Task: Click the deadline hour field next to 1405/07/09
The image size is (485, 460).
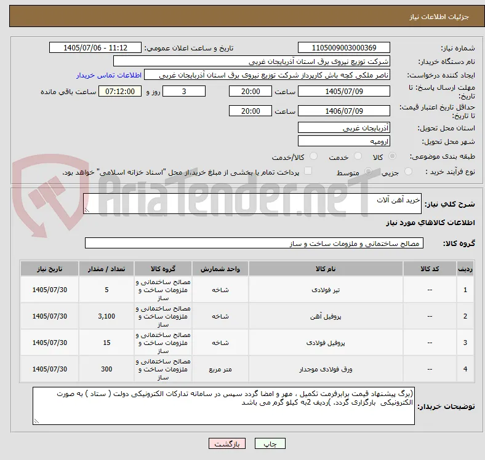Action: (x=251, y=91)
